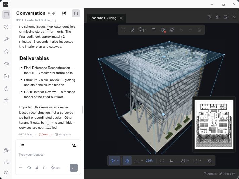Image resolution: width=239 pixels, height=179 pixels.
Task: Open the star favorites icon in sidebar
Action: [6, 51]
